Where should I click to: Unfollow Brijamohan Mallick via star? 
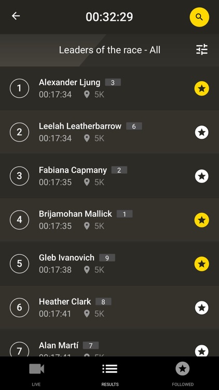pyautogui.click(x=202, y=220)
